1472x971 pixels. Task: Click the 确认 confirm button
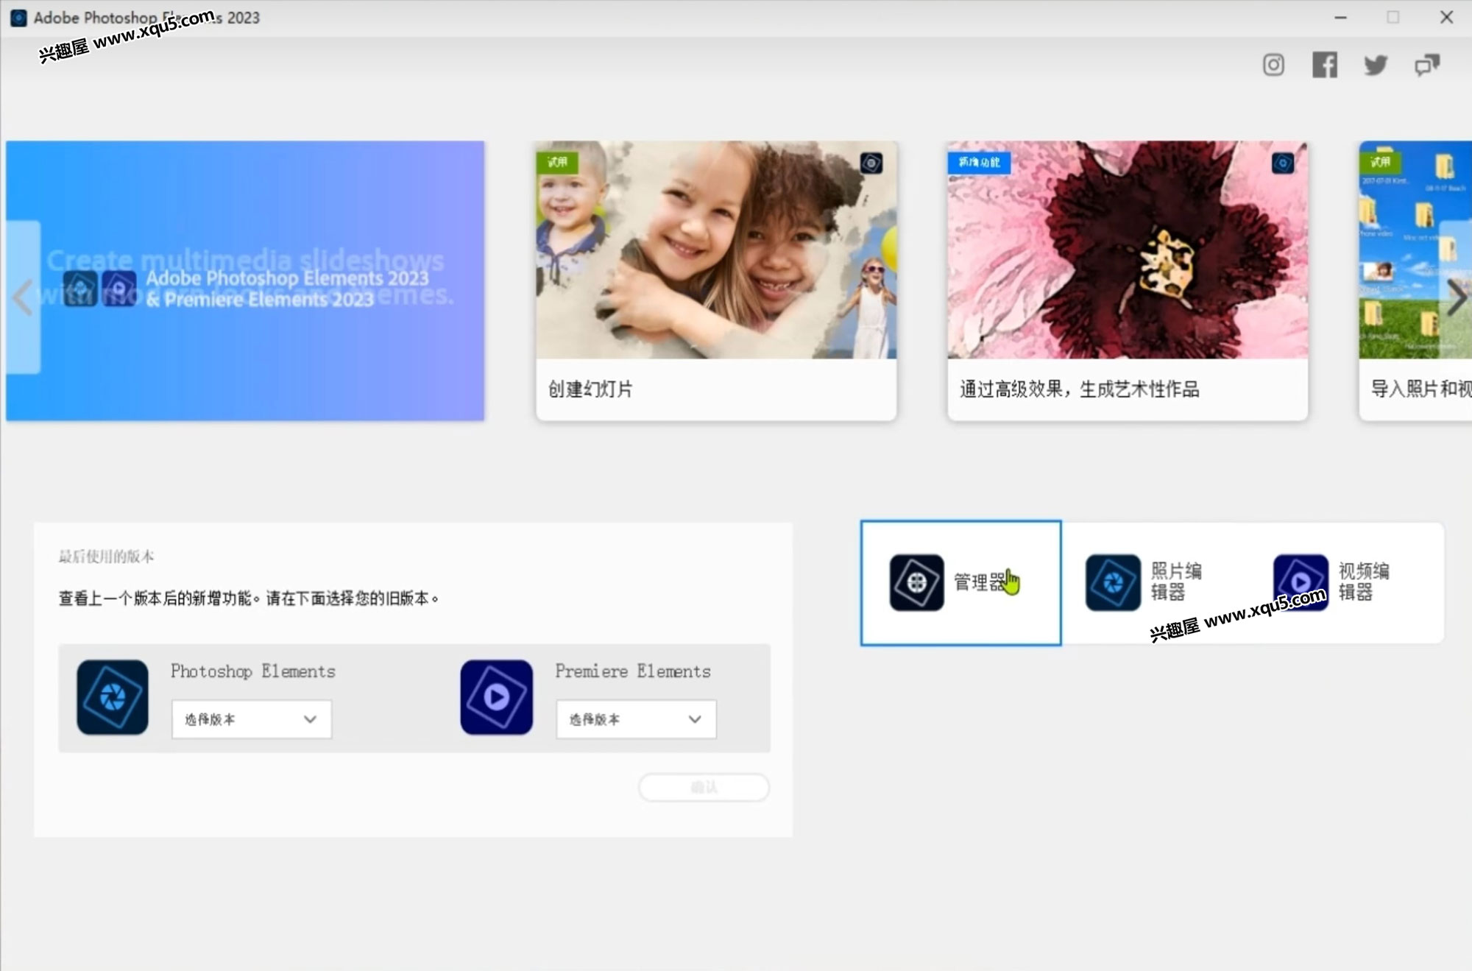coord(704,787)
